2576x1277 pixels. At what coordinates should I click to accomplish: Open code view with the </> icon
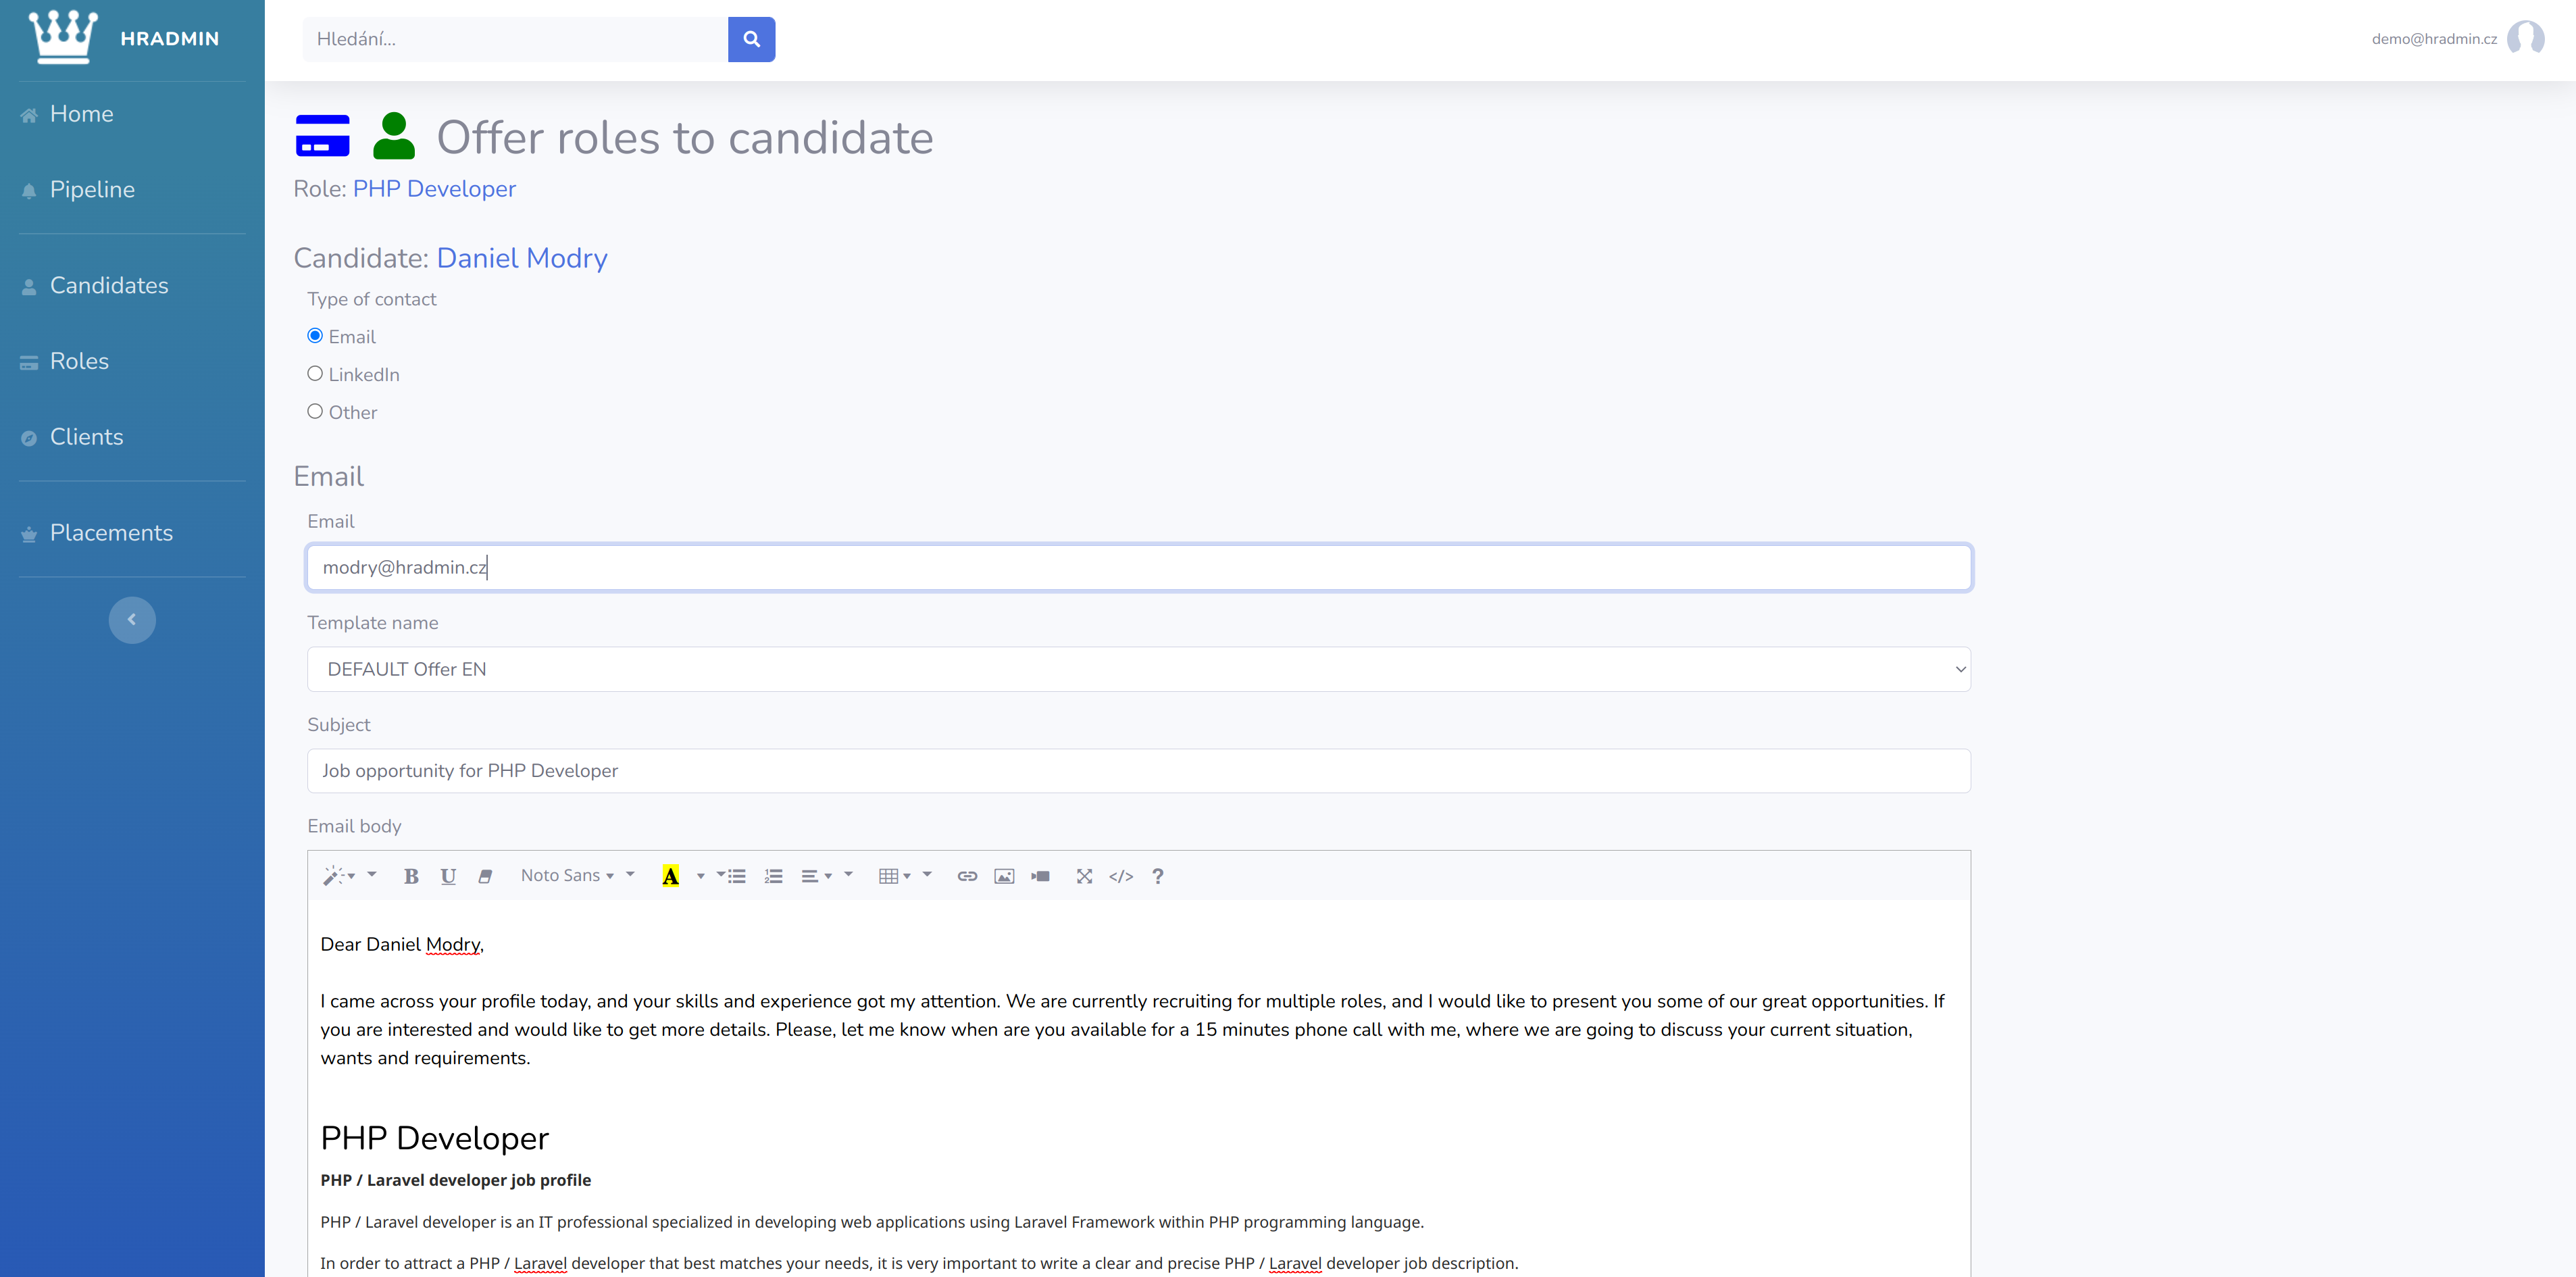1121,876
